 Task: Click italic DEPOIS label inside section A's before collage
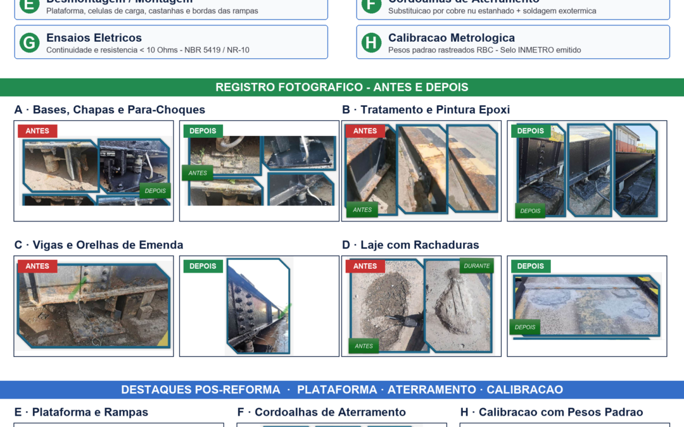[x=155, y=191]
